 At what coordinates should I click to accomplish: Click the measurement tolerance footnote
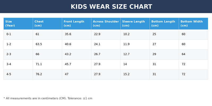click(48, 98)
